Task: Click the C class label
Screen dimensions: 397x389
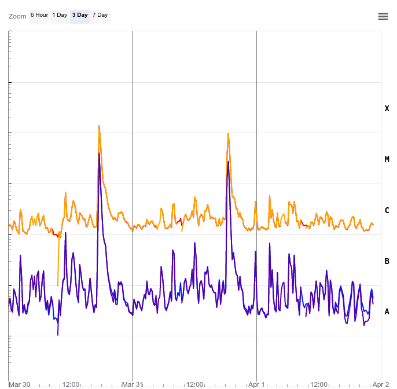Action: pos(387,210)
